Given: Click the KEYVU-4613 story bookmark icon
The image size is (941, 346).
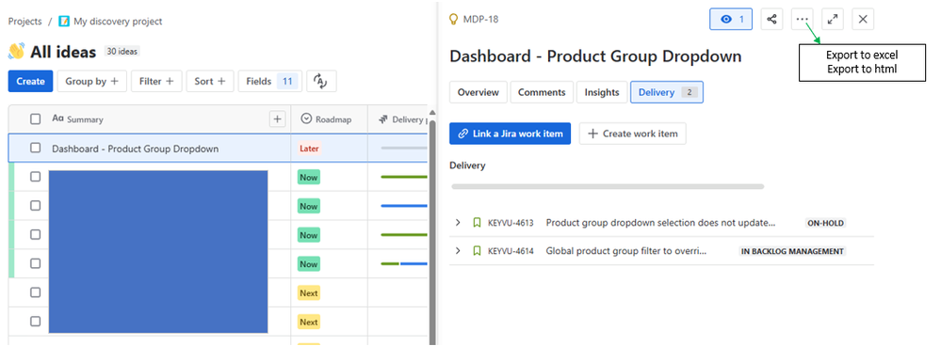Looking at the screenshot, I should pos(477,223).
